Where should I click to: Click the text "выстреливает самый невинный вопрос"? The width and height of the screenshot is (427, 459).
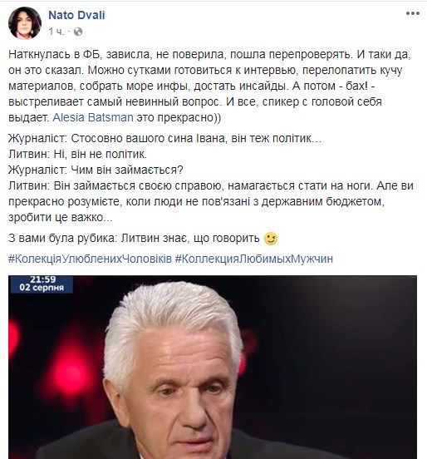tap(114, 101)
